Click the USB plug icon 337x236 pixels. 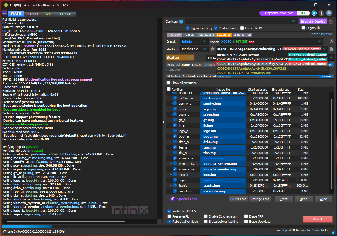[321, 13]
